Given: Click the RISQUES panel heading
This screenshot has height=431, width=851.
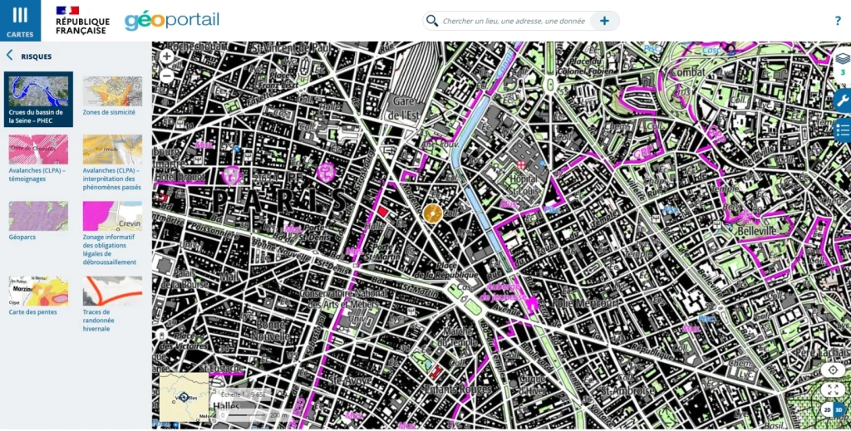Looking at the screenshot, I should 37,56.
